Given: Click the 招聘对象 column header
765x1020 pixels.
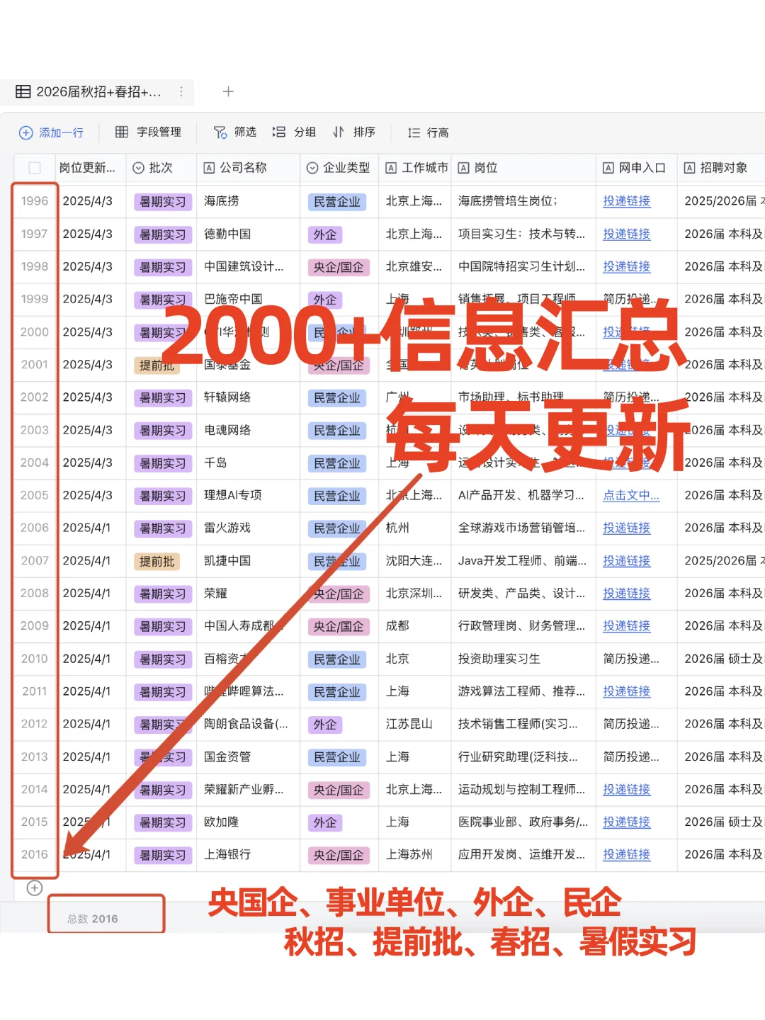Looking at the screenshot, I should coord(720,168).
